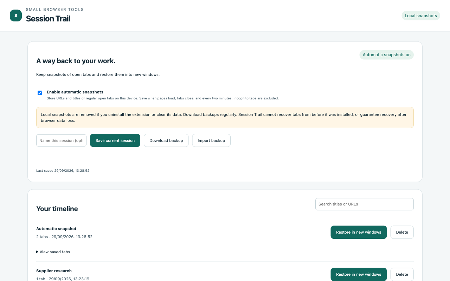Click the Small Browser Tools label
450x281 pixels.
[55, 9]
